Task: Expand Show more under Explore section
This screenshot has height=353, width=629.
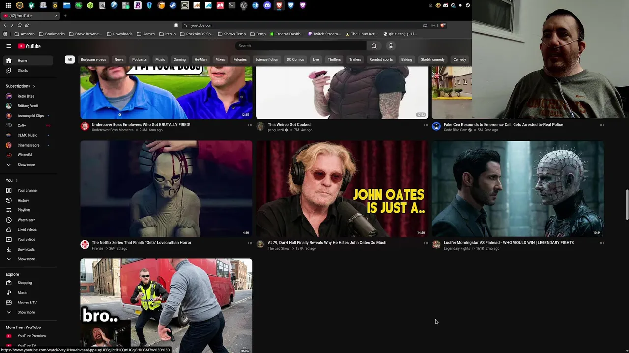Action: click(27, 312)
